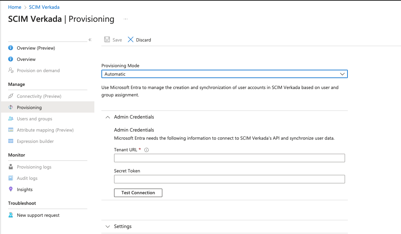401x234 pixels.
Task: Collapse the Admin Credentials section
Action: click(108, 117)
